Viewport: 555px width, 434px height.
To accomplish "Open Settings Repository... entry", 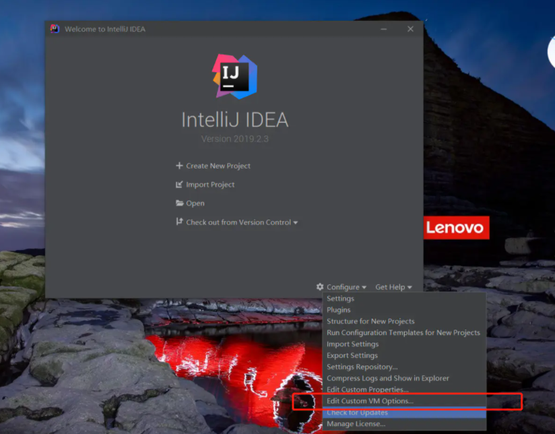I will coord(404,367).
